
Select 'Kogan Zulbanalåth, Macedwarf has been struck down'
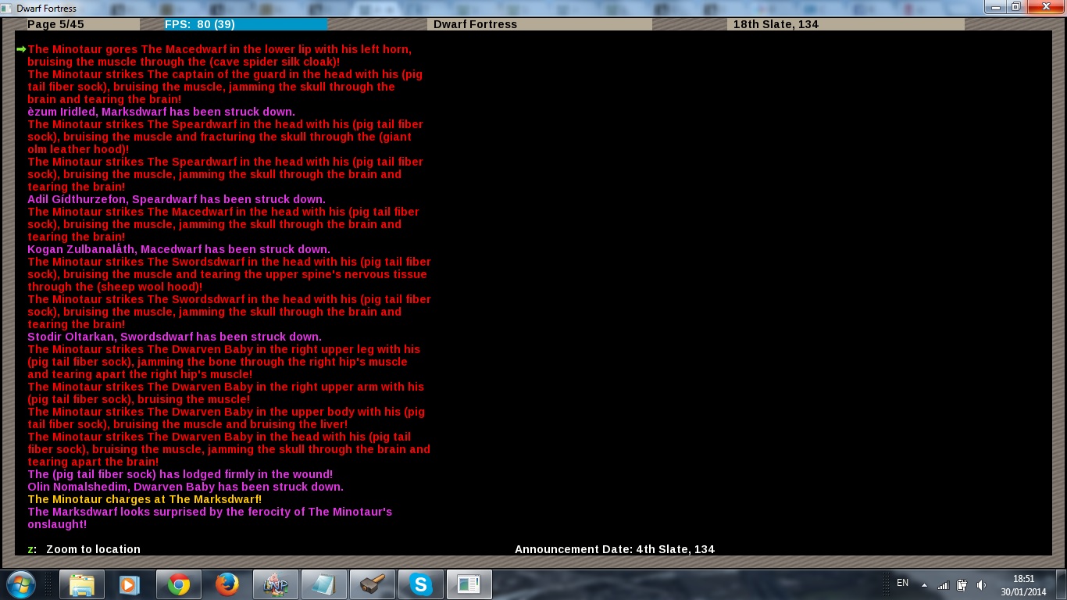click(x=179, y=249)
